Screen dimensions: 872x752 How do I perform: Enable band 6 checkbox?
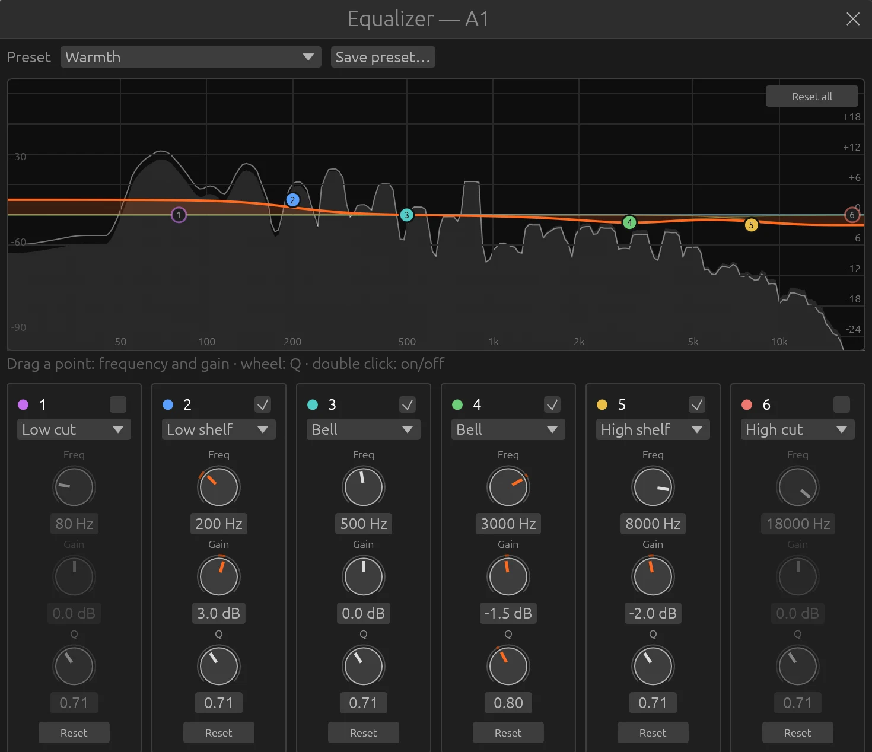tap(842, 404)
